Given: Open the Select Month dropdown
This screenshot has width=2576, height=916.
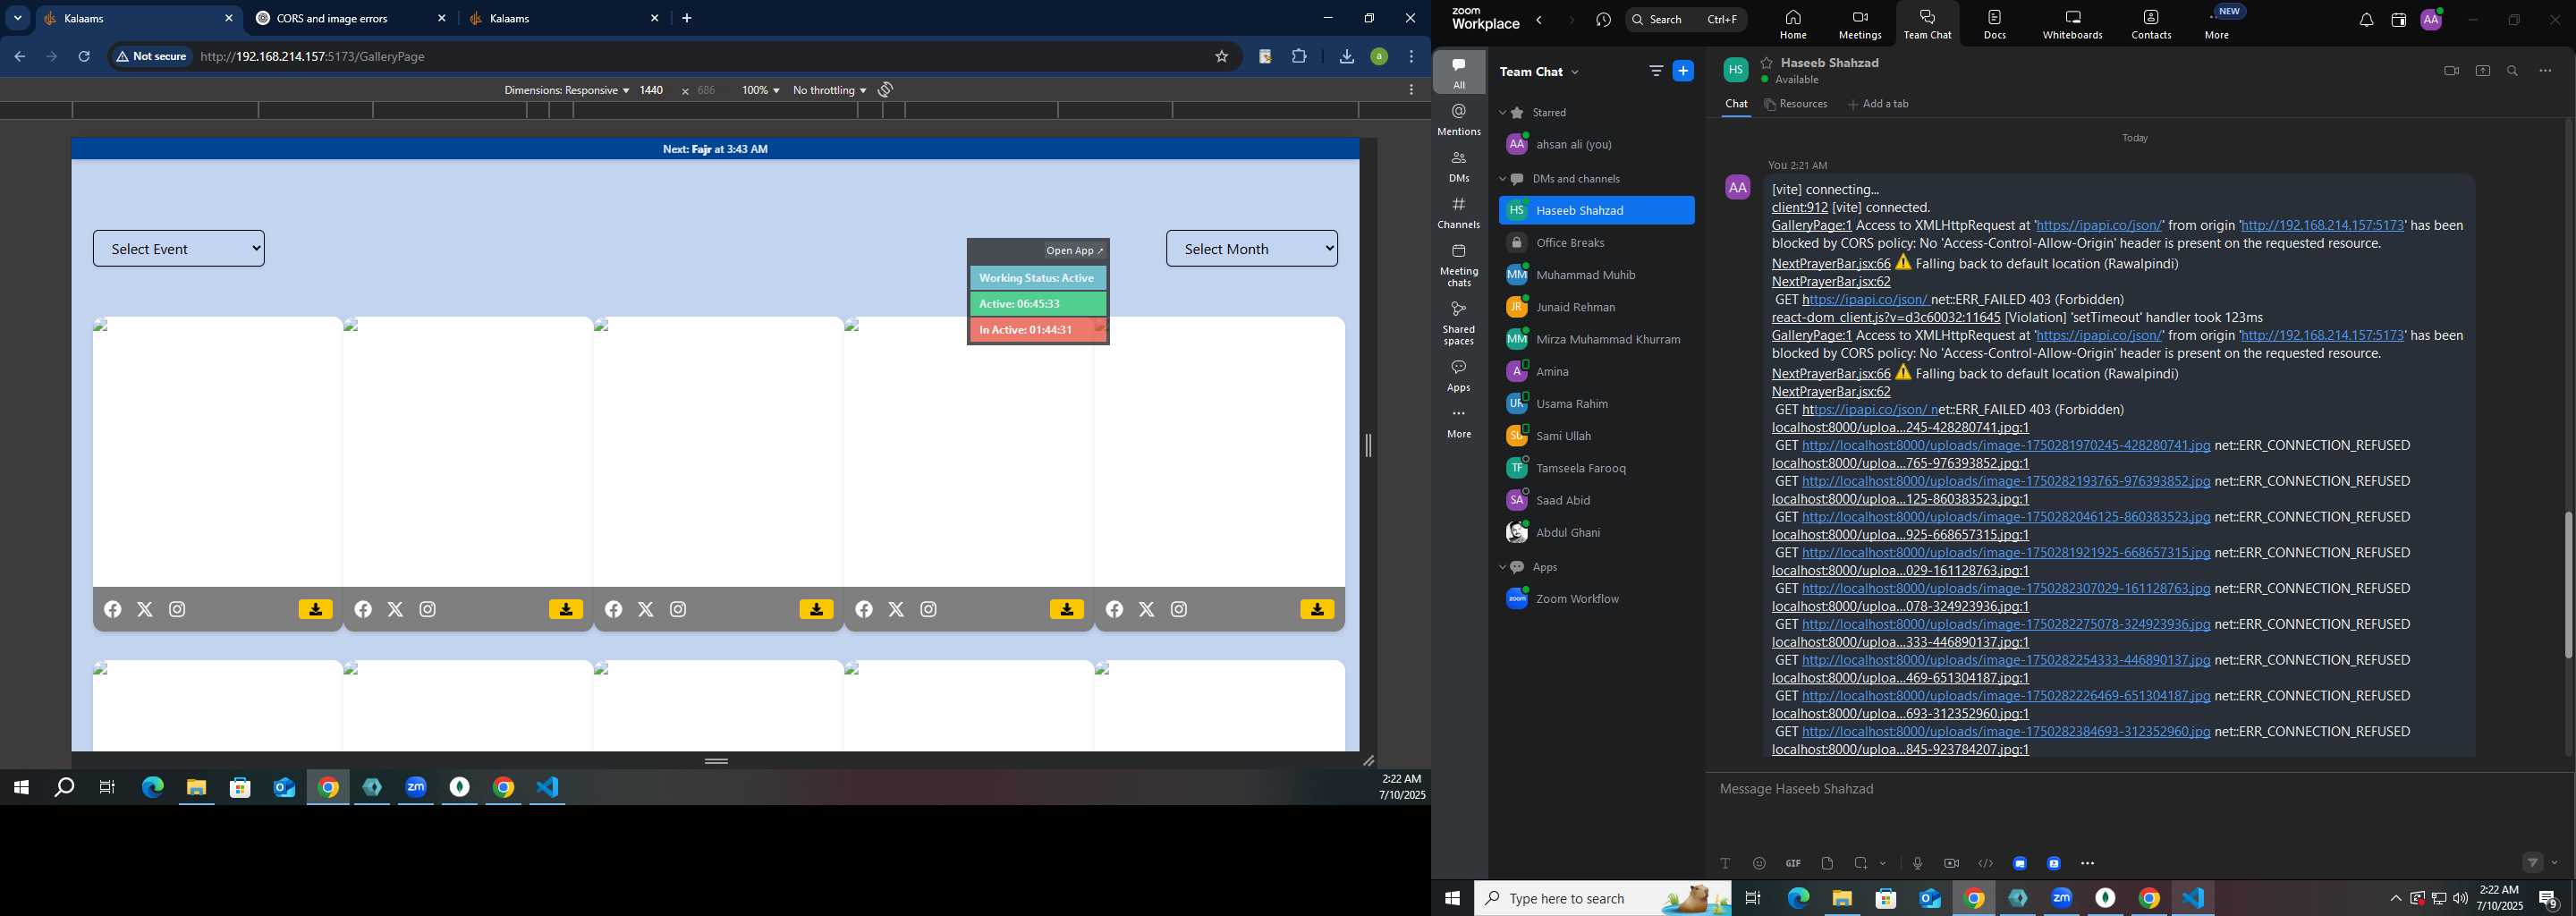Looking at the screenshot, I should (1252, 249).
